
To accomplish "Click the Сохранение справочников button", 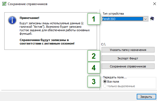I will pos(128,66).
